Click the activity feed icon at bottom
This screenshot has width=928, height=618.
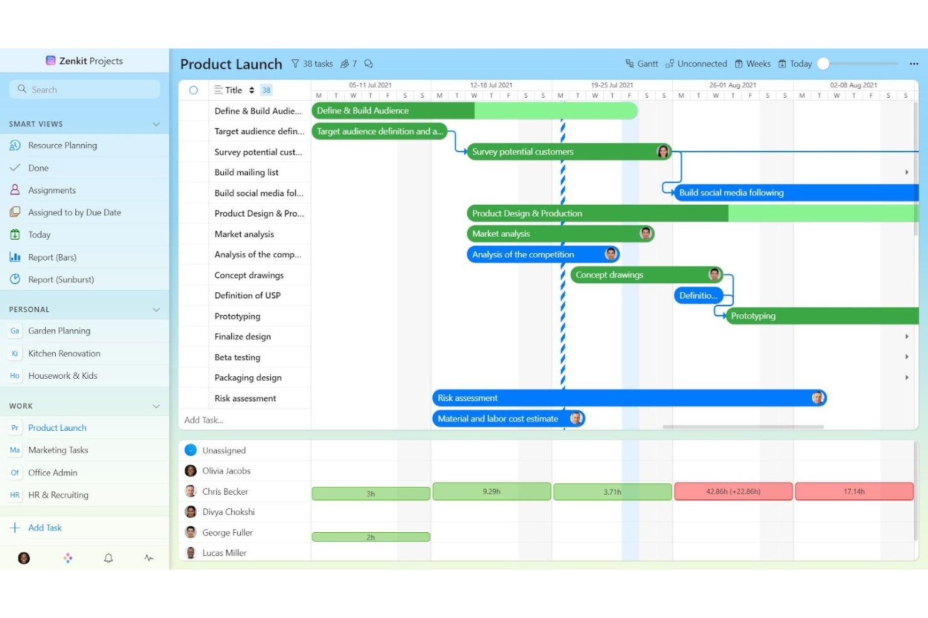[x=149, y=557]
